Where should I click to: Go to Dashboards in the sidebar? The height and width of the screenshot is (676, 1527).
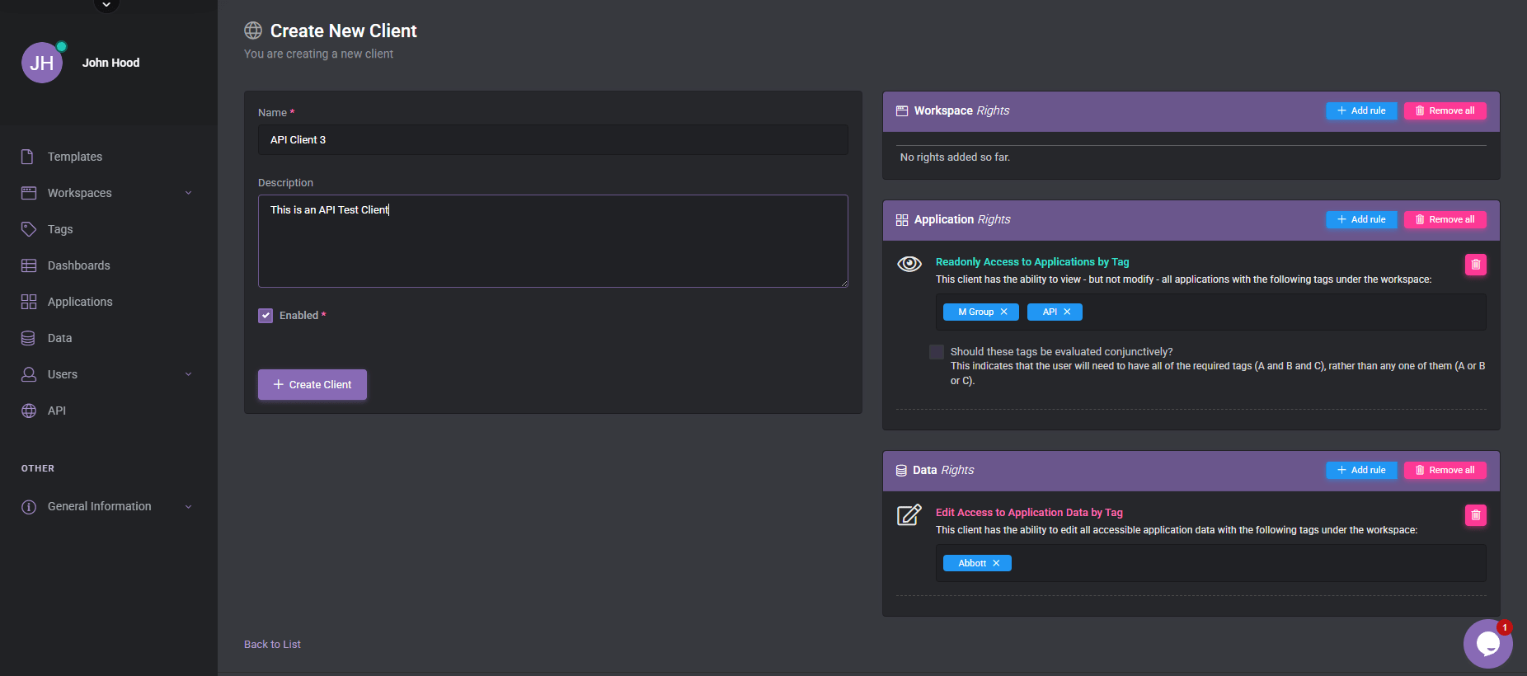point(78,265)
